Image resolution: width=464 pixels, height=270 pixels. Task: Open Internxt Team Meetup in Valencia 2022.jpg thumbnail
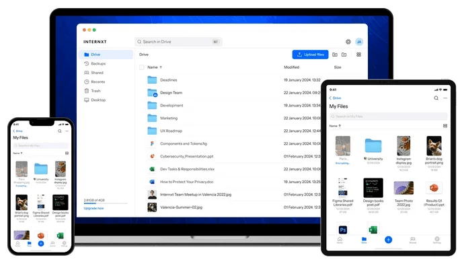152,195
